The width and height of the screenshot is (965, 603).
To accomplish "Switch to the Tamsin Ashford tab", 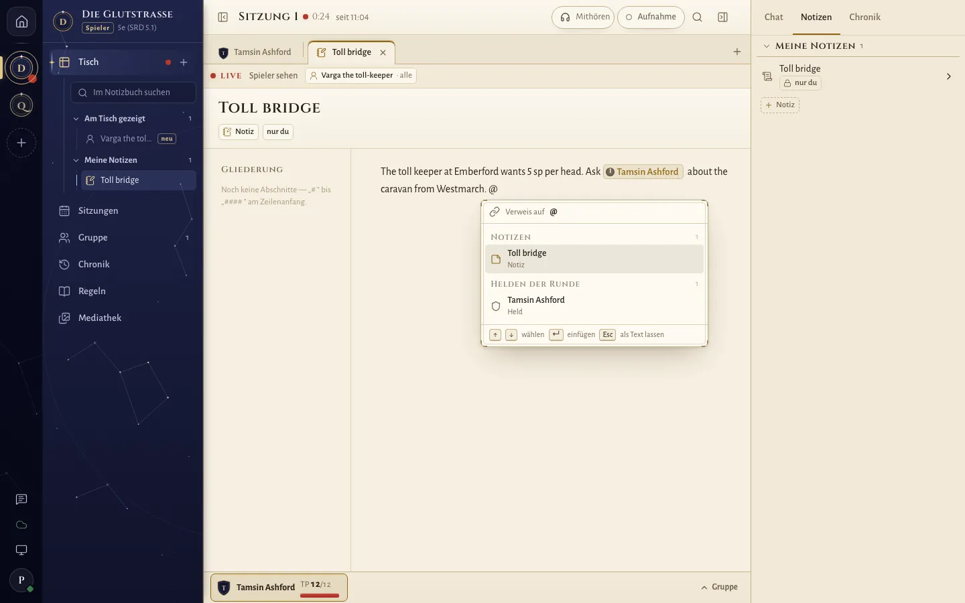I will [255, 52].
